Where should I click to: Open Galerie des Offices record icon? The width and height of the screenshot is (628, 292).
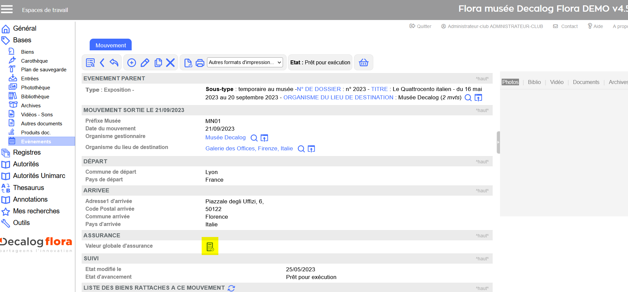tap(311, 149)
